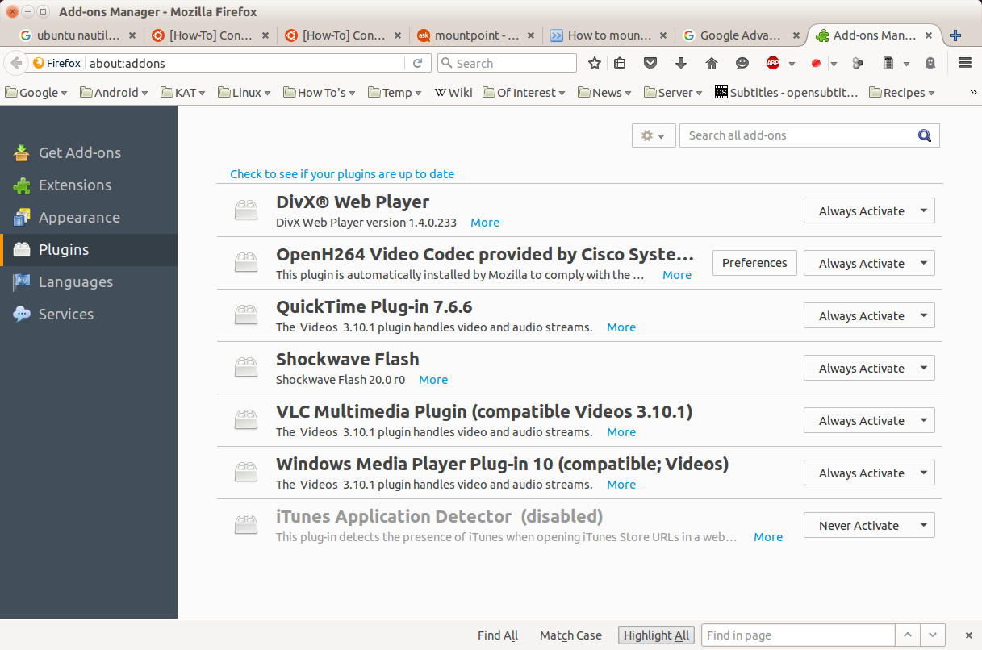Image resolution: width=982 pixels, height=650 pixels.
Task: Click the Adblock Plus ABP icon
Action: (773, 63)
